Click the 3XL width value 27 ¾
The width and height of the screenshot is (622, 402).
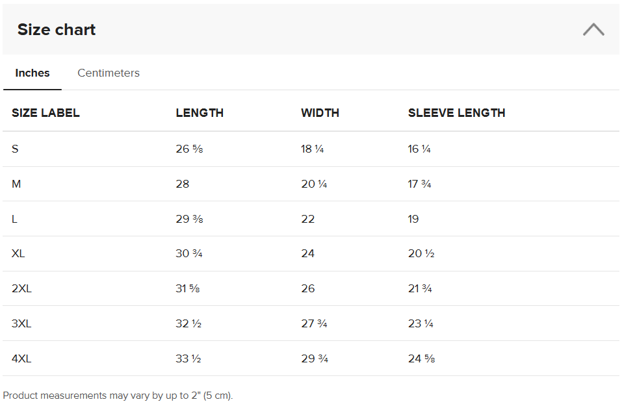click(314, 323)
